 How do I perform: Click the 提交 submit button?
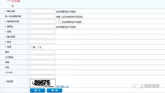click(38, 90)
